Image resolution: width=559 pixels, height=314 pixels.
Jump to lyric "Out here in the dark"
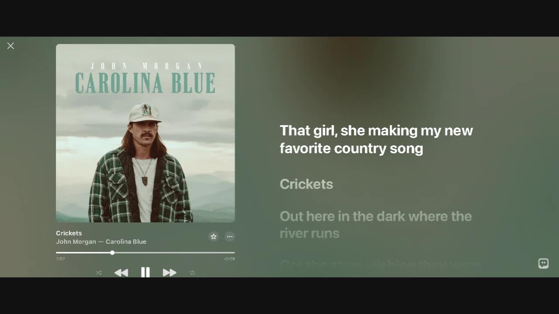click(x=376, y=225)
